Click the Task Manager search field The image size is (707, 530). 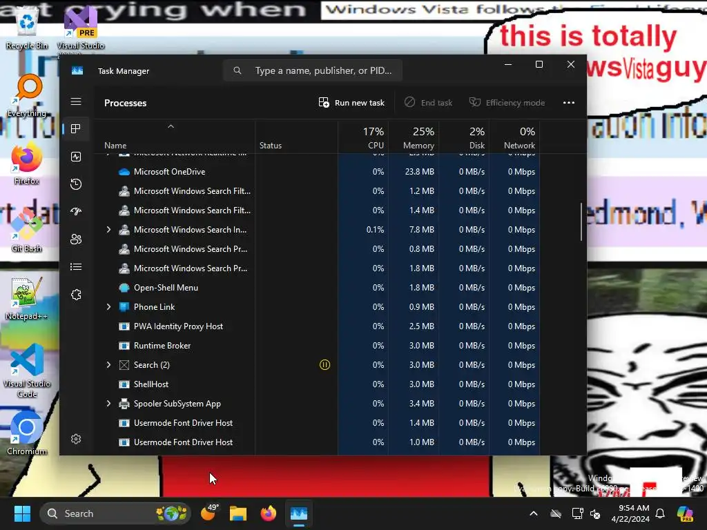click(x=313, y=71)
